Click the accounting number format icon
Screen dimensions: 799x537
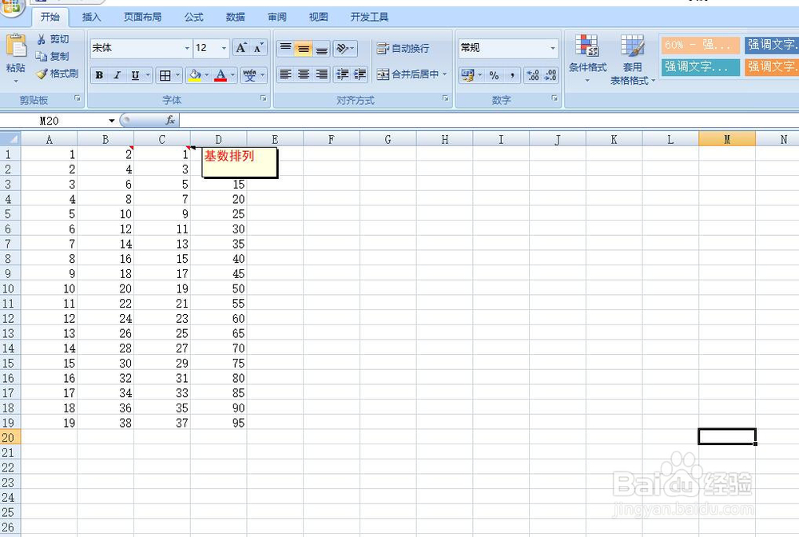pyautogui.click(x=467, y=75)
